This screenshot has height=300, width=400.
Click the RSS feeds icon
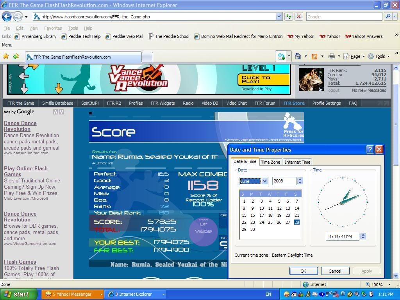[314, 56]
